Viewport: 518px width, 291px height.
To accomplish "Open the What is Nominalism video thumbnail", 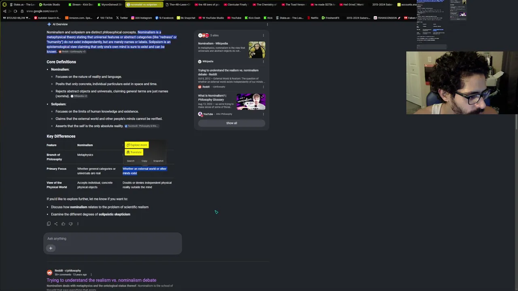I will pyautogui.click(x=251, y=102).
